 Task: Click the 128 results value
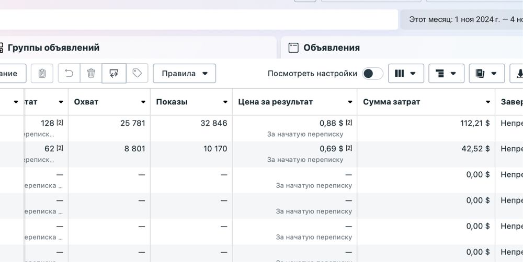(48, 123)
